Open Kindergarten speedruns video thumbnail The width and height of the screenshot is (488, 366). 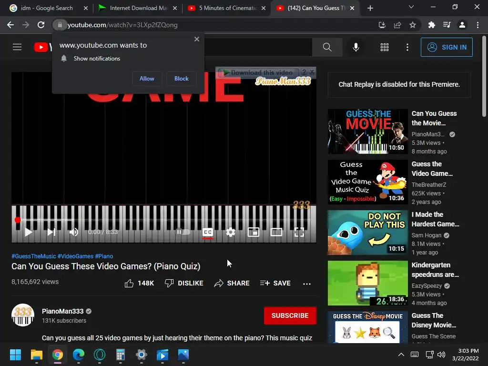tap(367, 283)
